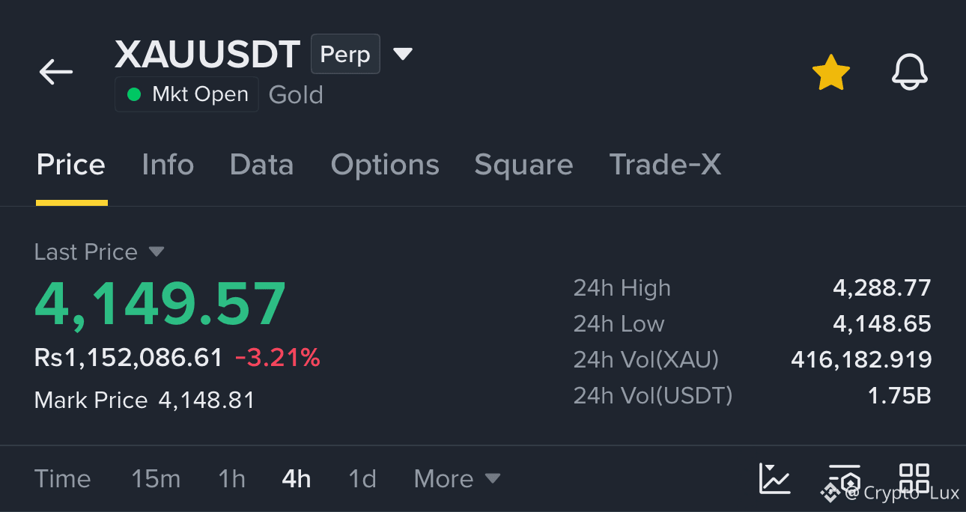Switch to the Info tab

[168, 165]
